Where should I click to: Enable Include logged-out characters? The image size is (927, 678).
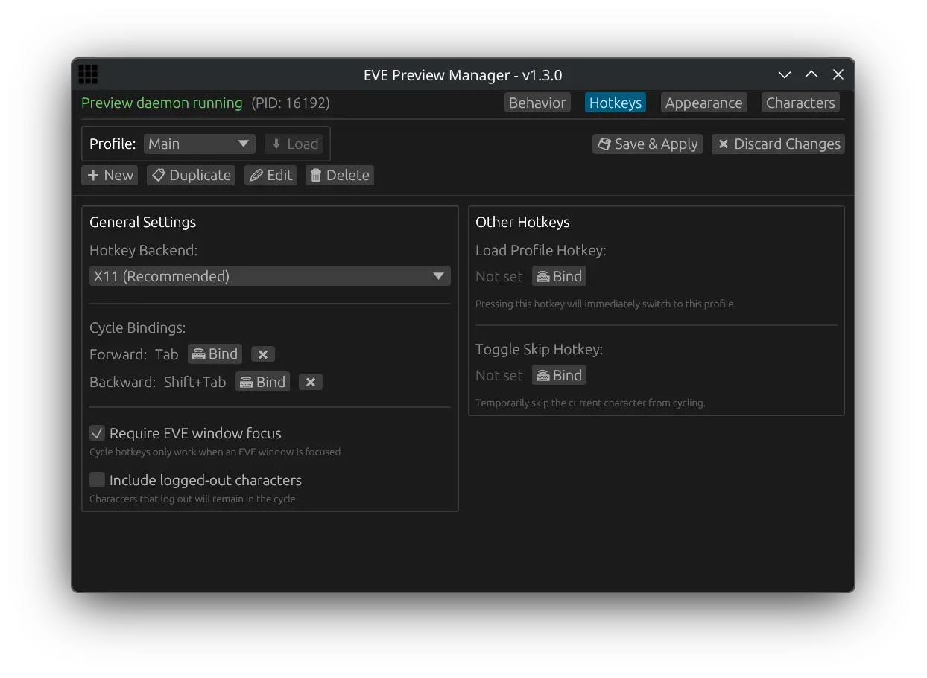(97, 479)
